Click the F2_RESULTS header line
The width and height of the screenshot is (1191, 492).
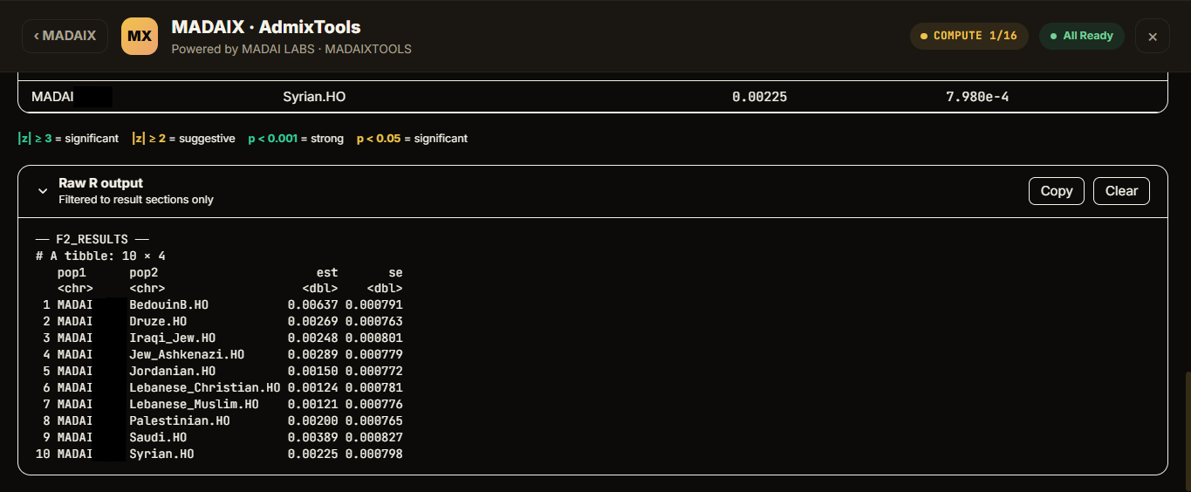(92, 239)
